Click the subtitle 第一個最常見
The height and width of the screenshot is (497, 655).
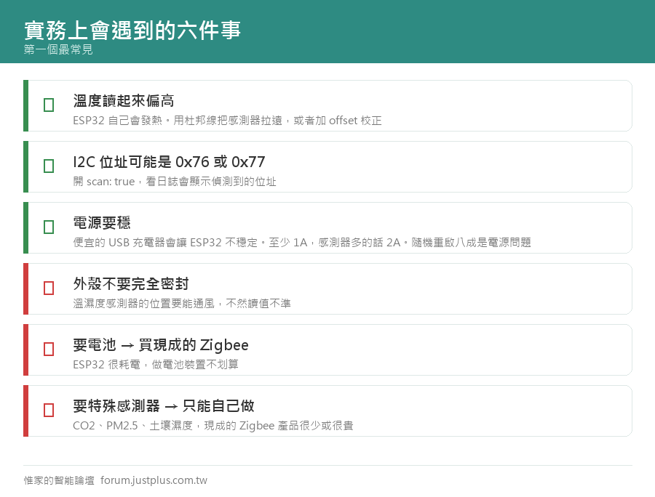[x=58, y=49]
